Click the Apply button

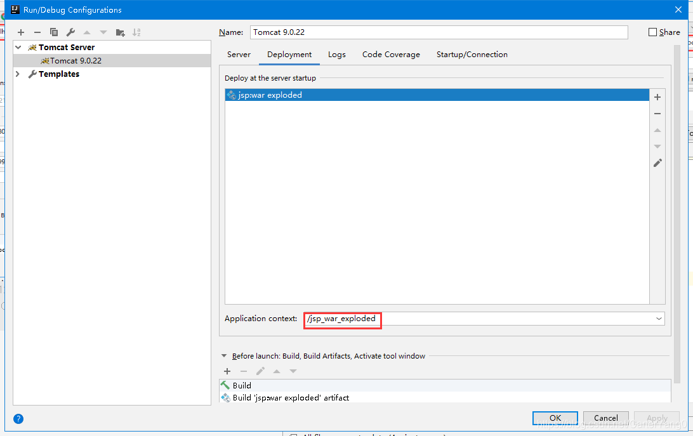657,418
